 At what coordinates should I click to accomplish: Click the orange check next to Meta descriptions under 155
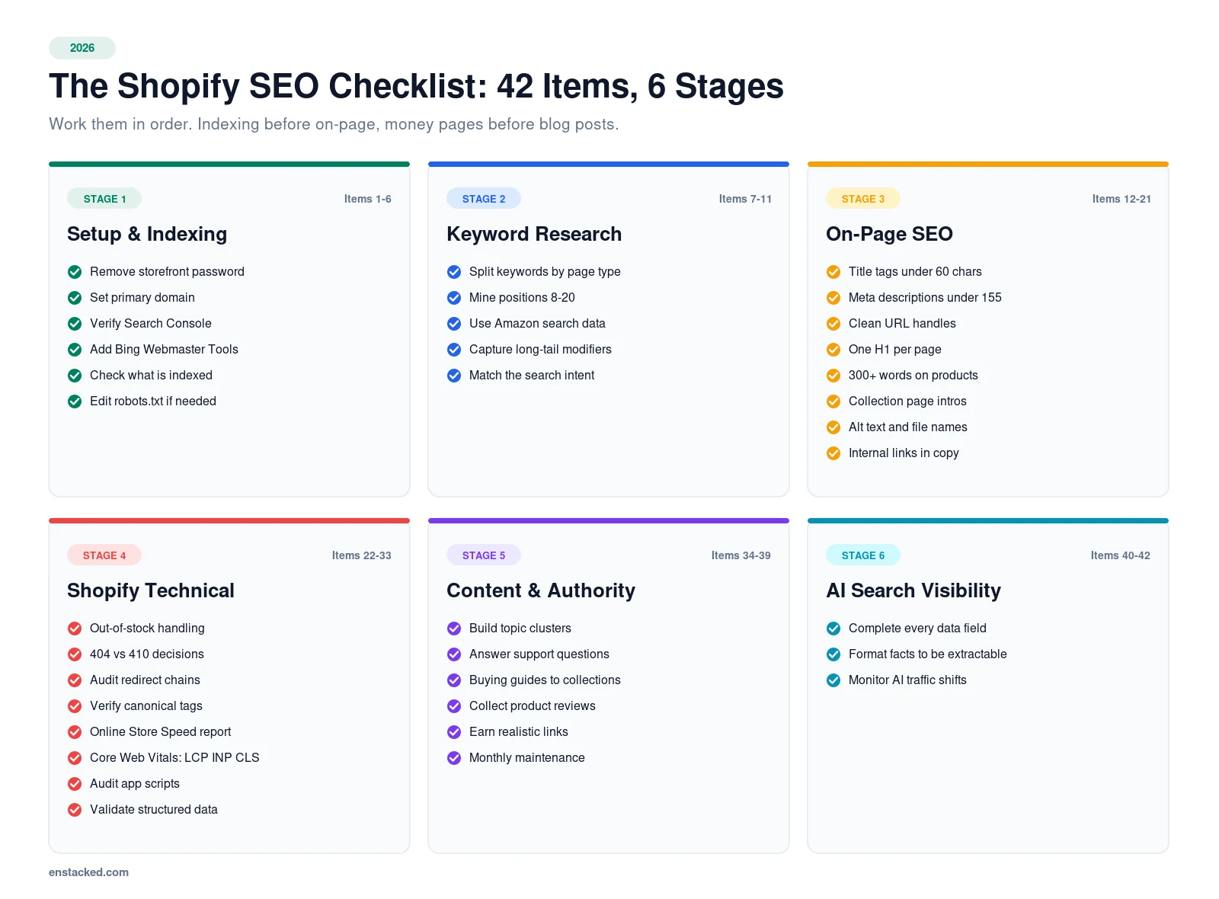tap(833, 298)
